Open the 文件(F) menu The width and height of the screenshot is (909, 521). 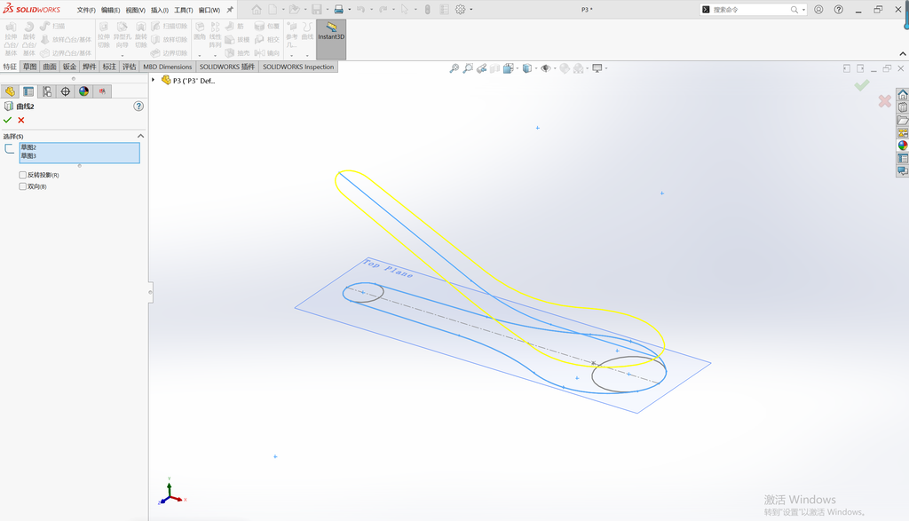point(86,10)
